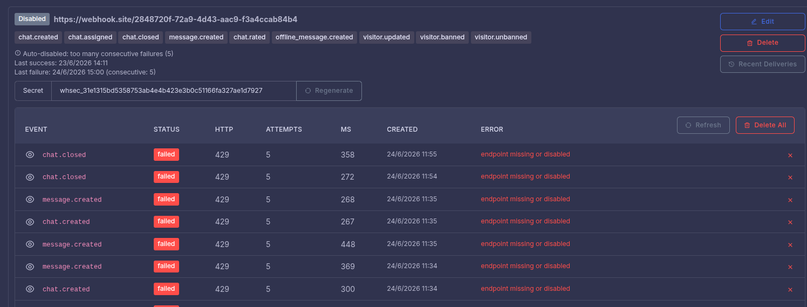This screenshot has height=307, width=807.
Task: Click the ATTEMPTS column header
Action: [x=284, y=129]
